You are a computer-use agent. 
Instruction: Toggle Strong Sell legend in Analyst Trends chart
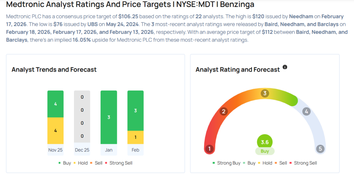pyautogui.click(x=119, y=163)
